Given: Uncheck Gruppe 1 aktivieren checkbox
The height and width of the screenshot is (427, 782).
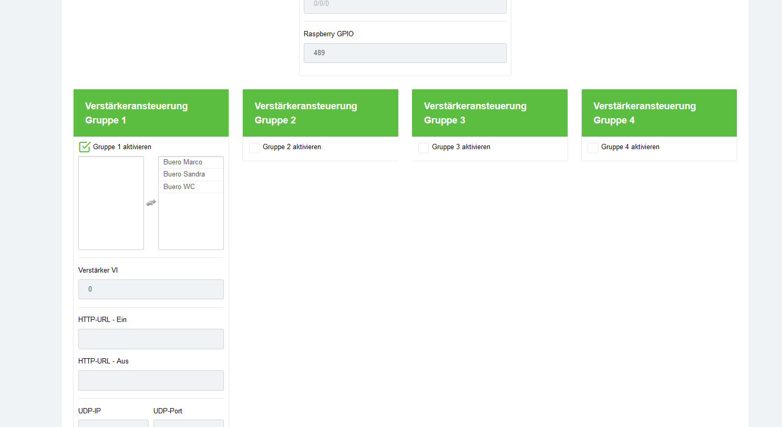Looking at the screenshot, I should tap(85, 147).
